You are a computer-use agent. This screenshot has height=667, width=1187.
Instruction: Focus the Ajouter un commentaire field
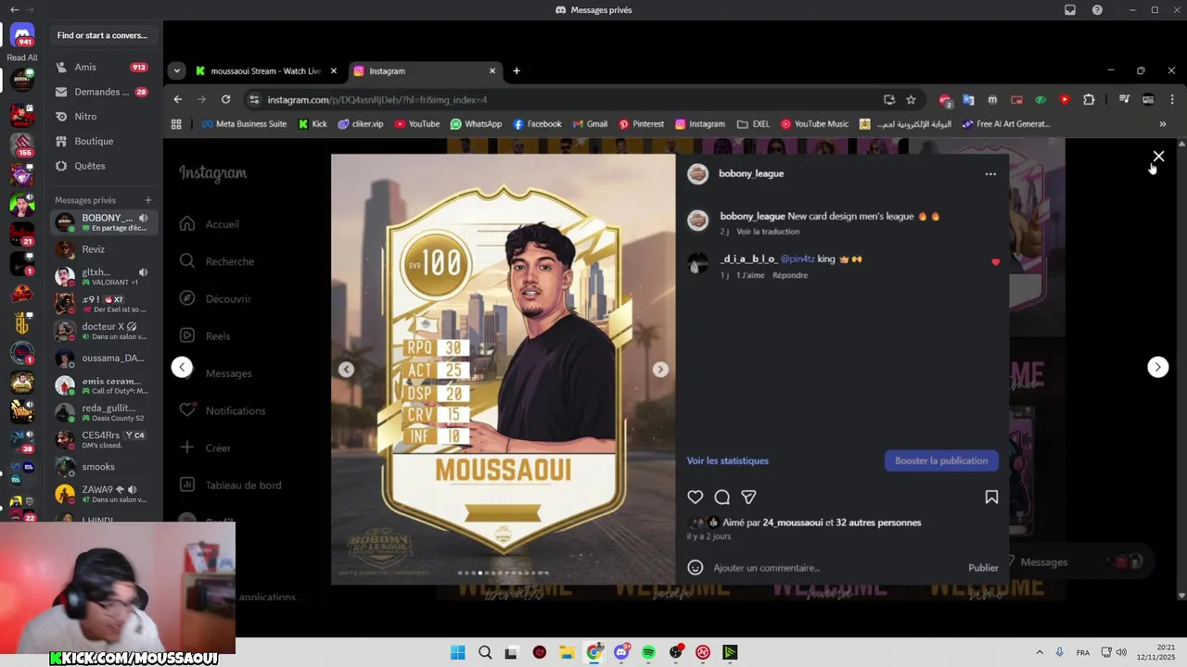[835, 568]
